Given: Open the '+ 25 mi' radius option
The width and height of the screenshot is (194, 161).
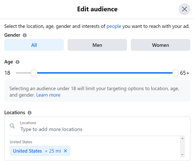Looking at the screenshot, I should pyautogui.click(x=53, y=151).
